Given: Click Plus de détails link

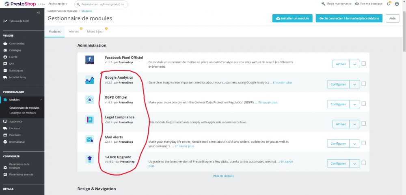Looking at the screenshot, I should pos(223,176).
